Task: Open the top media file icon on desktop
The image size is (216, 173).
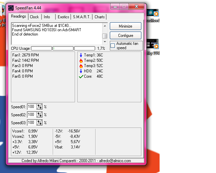Action: pyautogui.click(x=153, y=13)
